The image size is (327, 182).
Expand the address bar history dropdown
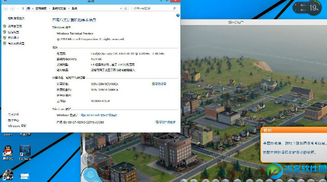pos(121,8)
